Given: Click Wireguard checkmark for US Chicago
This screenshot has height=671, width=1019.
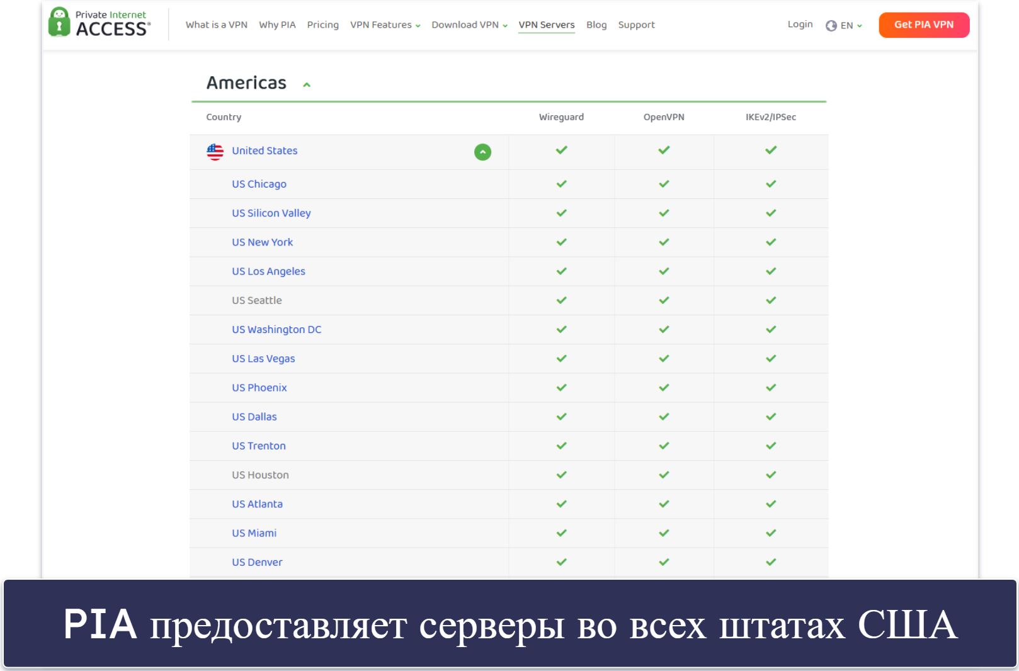Looking at the screenshot, I should [x=561, y=184].
